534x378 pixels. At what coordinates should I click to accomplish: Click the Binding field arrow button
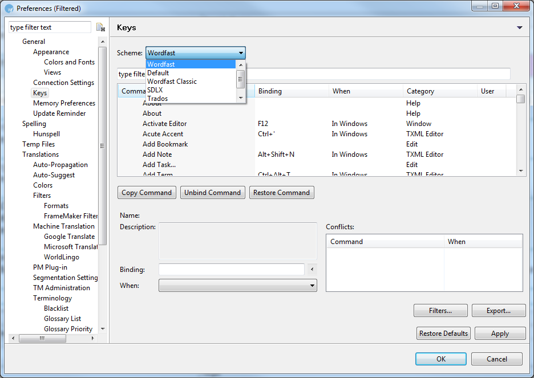312,270
